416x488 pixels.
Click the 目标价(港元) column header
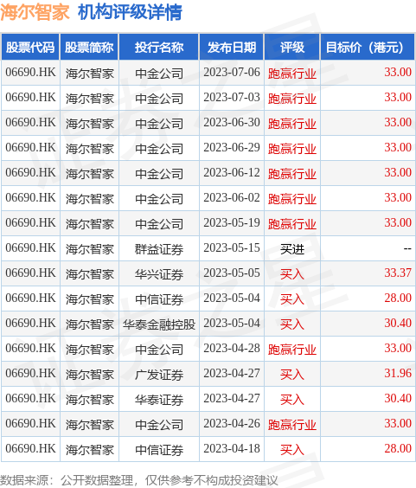[x=368, y=47]
